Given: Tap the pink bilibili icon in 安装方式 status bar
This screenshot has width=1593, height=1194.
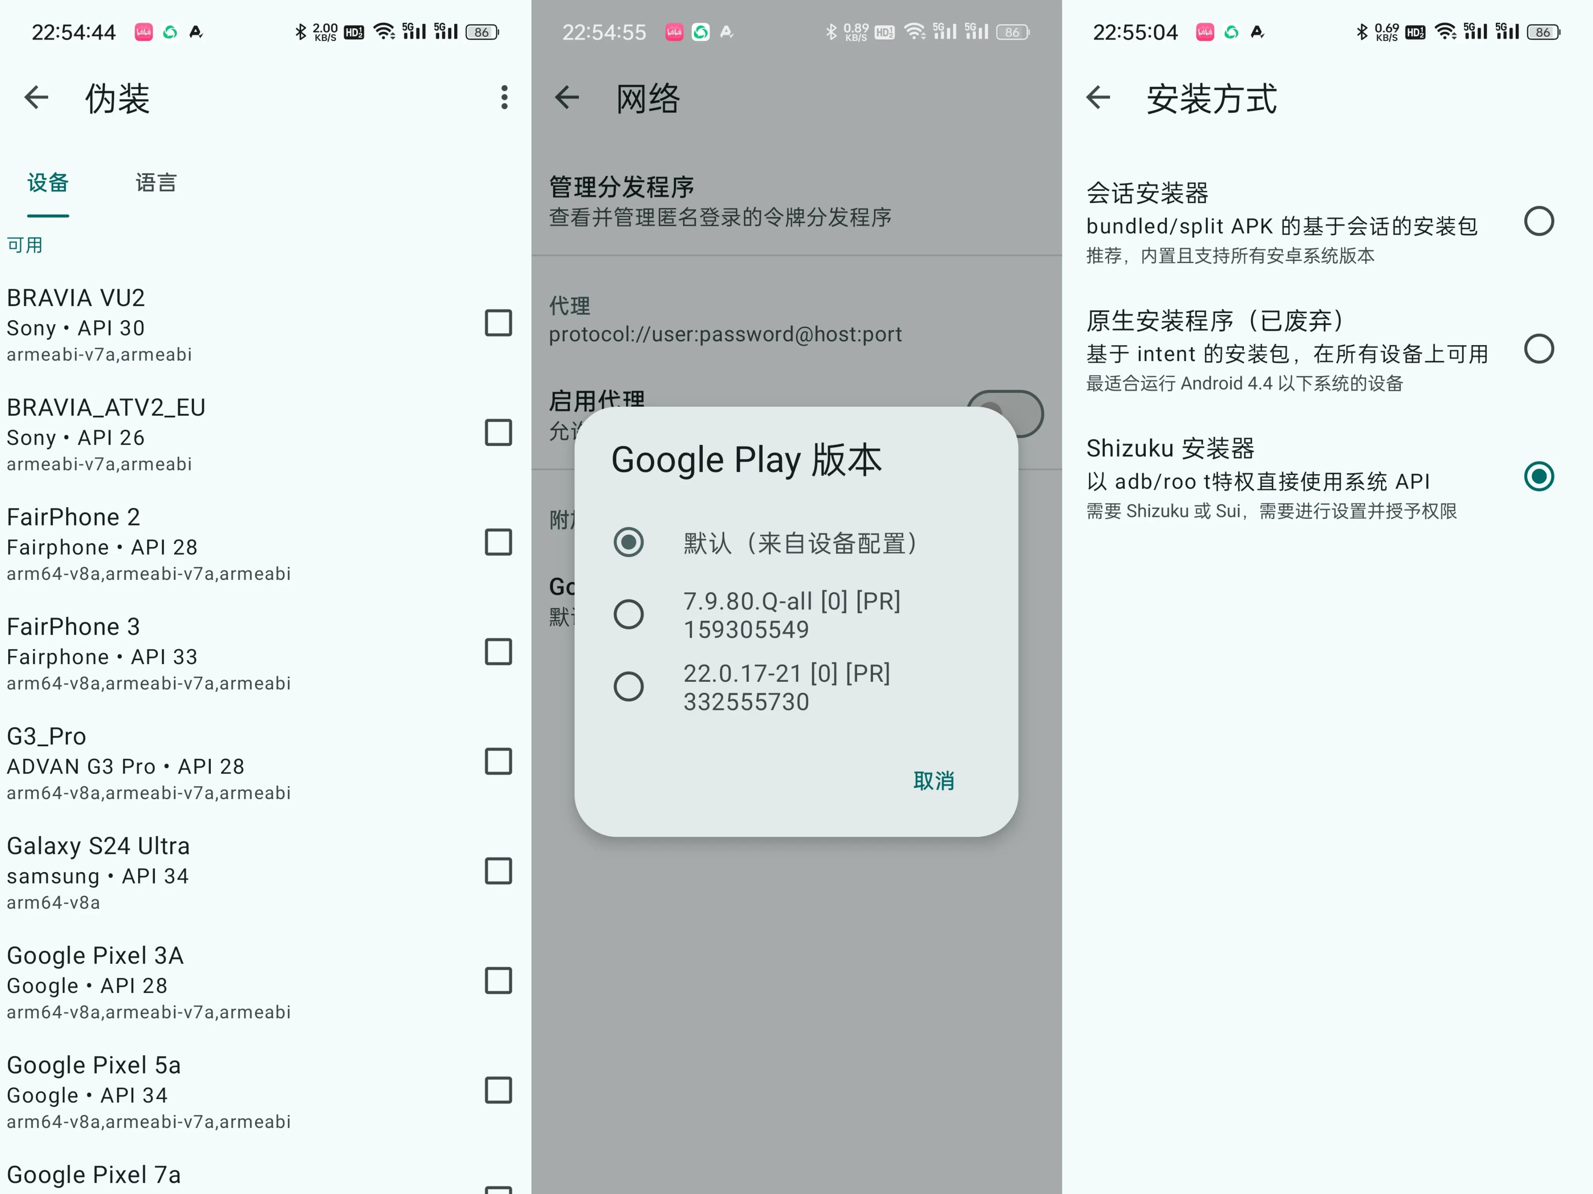Looking at the screenshot, I should [1205, 31].
